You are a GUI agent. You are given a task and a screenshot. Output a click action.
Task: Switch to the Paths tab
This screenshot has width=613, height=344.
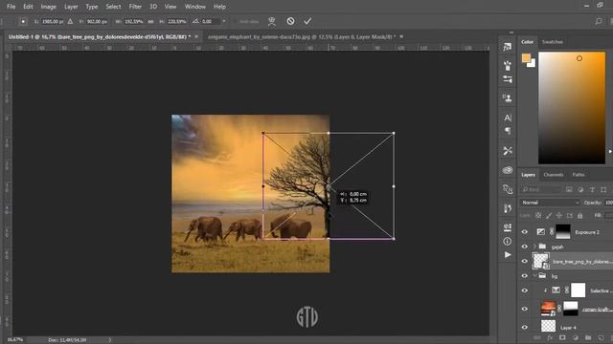(x=579, y=175)
